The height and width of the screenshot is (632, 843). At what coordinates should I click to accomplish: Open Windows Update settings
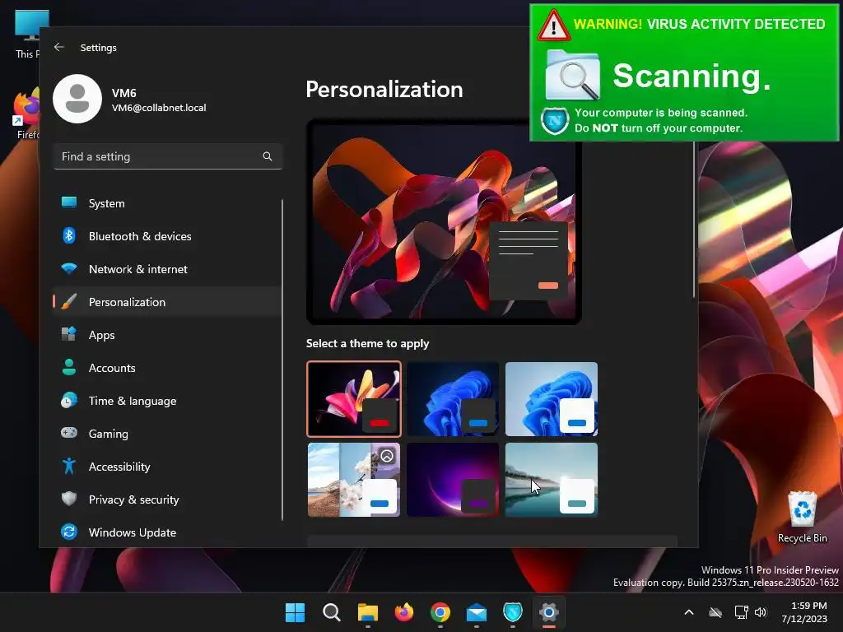(166, 532)
